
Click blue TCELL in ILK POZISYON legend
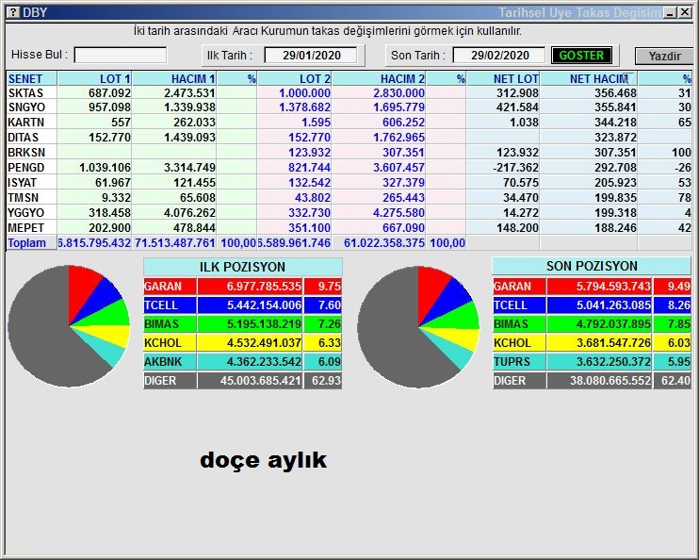(x=170, y=305)
